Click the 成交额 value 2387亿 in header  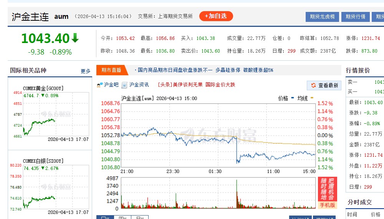tap(328, 51)
